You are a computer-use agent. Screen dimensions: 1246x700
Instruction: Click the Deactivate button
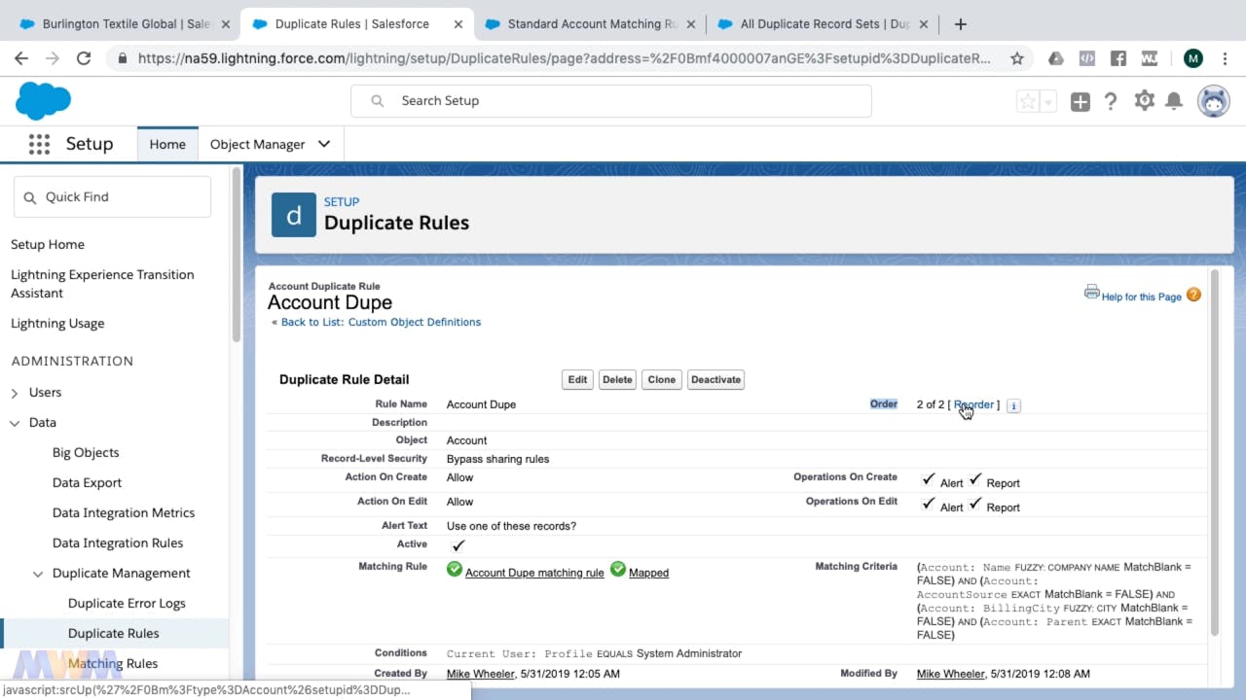click(x=715, y=380)
